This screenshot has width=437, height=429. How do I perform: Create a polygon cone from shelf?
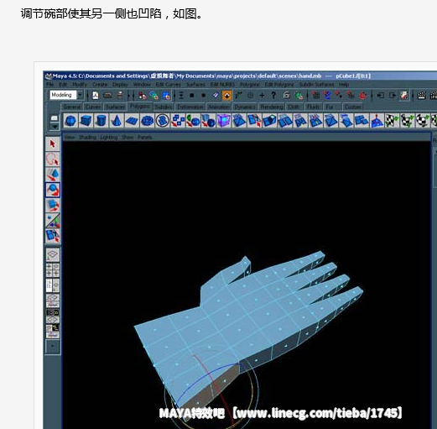[117, 121]
